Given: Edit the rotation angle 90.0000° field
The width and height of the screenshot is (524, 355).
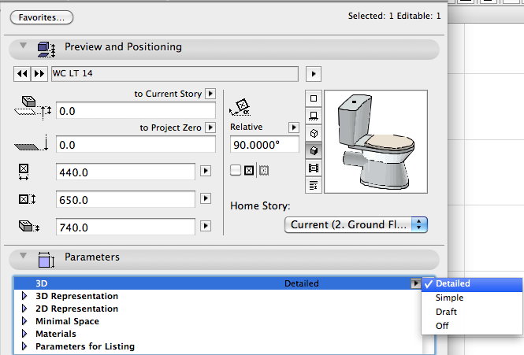Looking at the screenshot, I should tap(264, 145).
